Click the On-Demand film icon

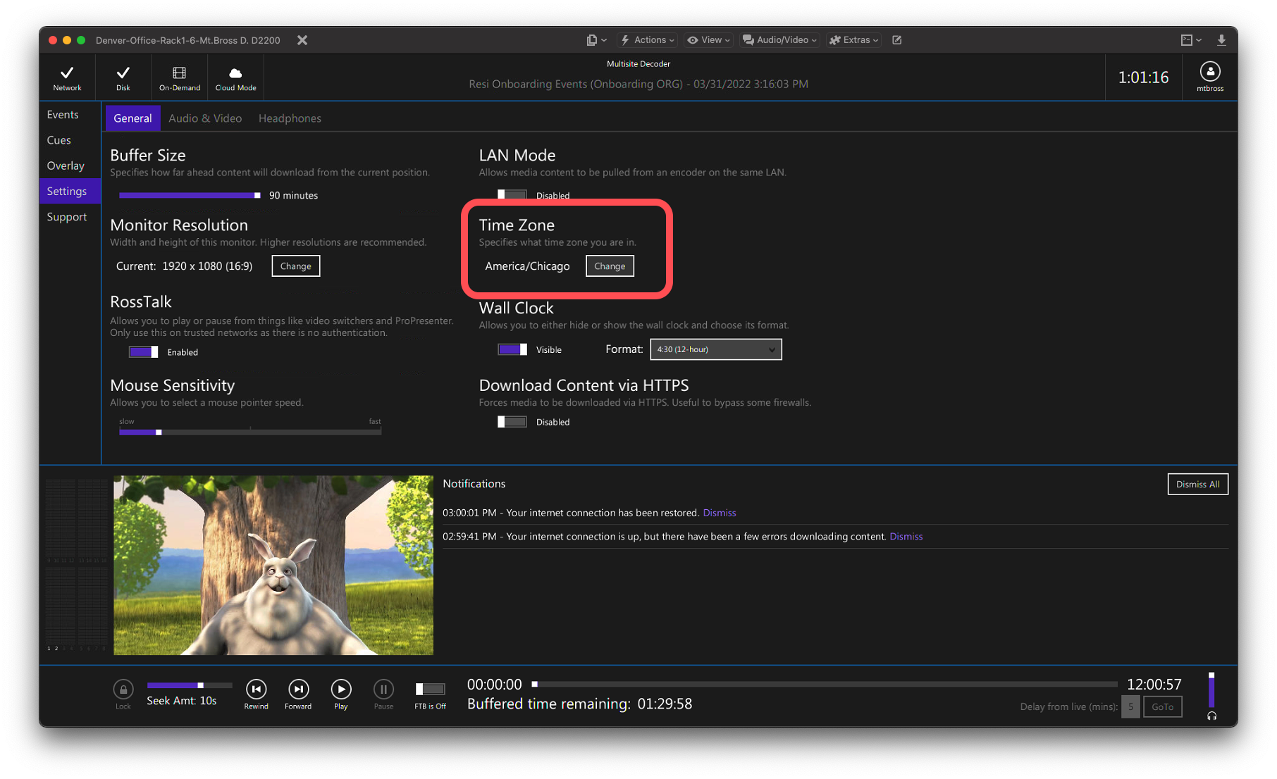coord(179,73)
